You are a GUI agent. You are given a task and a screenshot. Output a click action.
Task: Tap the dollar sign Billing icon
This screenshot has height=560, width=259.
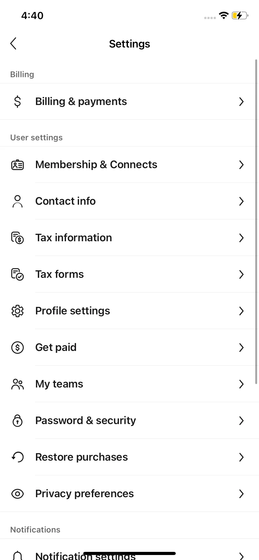(x=18, y=102)
